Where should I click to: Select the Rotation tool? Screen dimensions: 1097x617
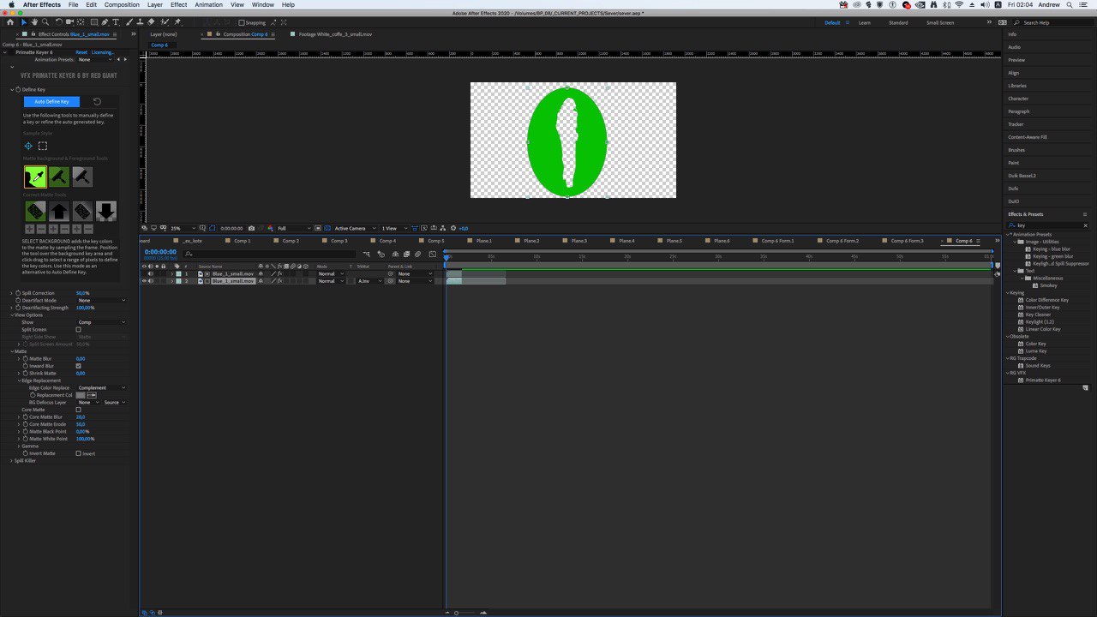pyautogui.click(x=58, y=22)
